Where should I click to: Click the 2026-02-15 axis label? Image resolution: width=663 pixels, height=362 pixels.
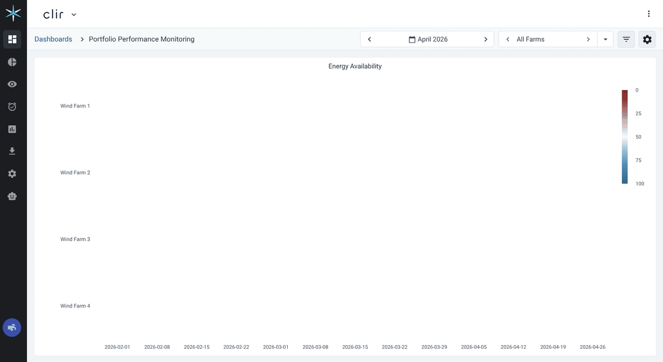coord(197,347)
